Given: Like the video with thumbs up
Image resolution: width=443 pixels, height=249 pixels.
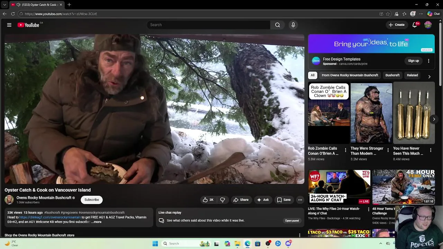Looking at the screenshot, I should [208, 200].
